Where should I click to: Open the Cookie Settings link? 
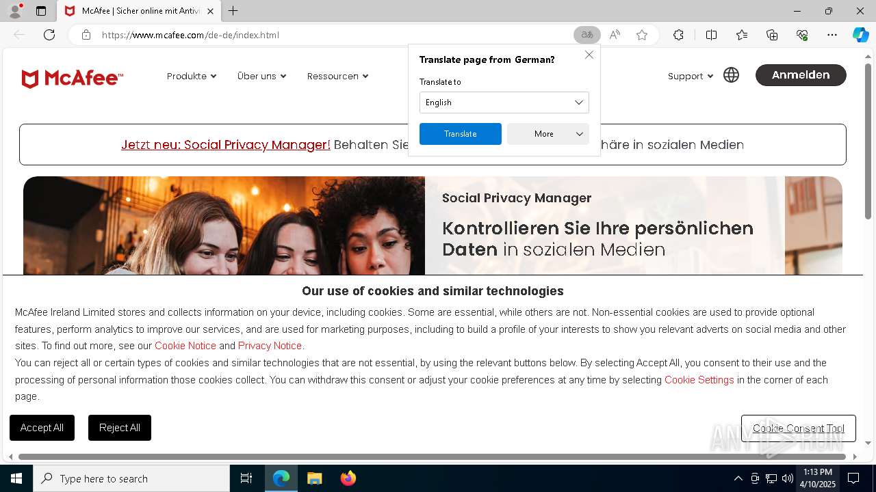click(x=699, y=380)
